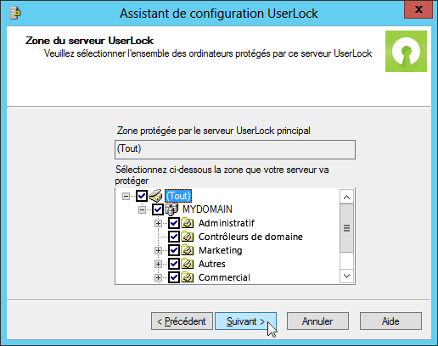438x346 pixels.
Task: Uncheck the Autres checkbox
Action: click(174, 264)
